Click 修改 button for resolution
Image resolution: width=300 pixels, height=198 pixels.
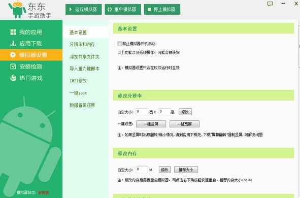pos(185,112)
